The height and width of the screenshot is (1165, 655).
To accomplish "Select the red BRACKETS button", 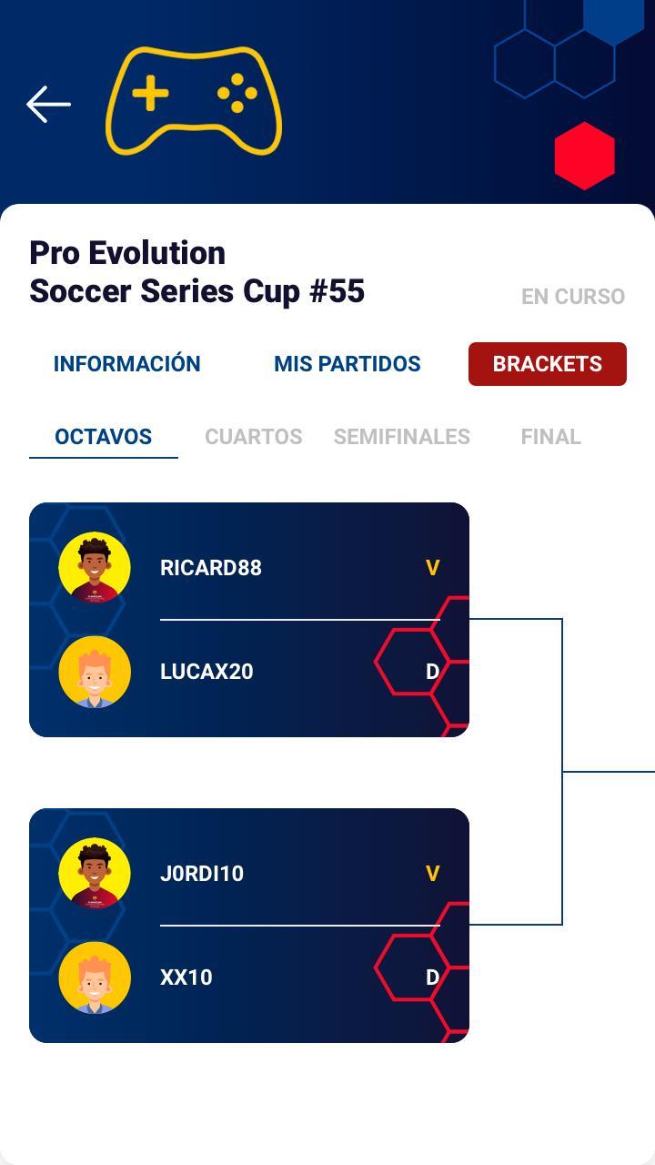I will (547, 364).
